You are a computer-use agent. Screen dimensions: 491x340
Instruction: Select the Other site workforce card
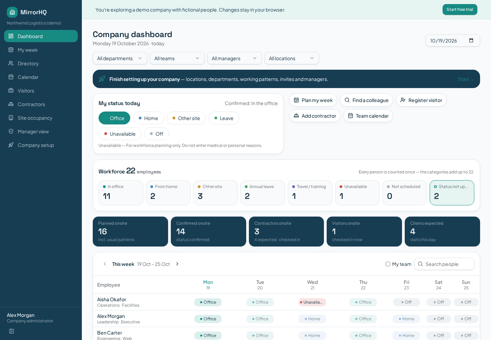pyautogui.click(x=215, y=193)
